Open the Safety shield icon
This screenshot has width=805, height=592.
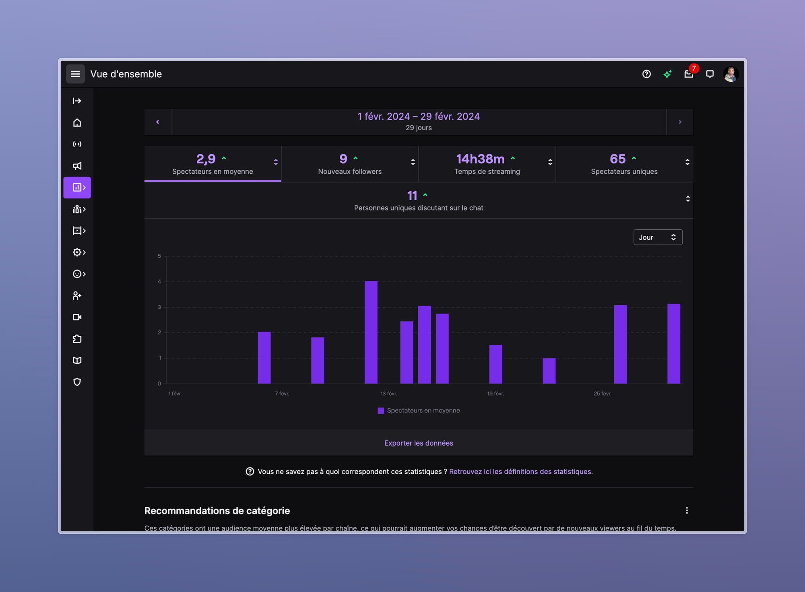tap(77, 382)
